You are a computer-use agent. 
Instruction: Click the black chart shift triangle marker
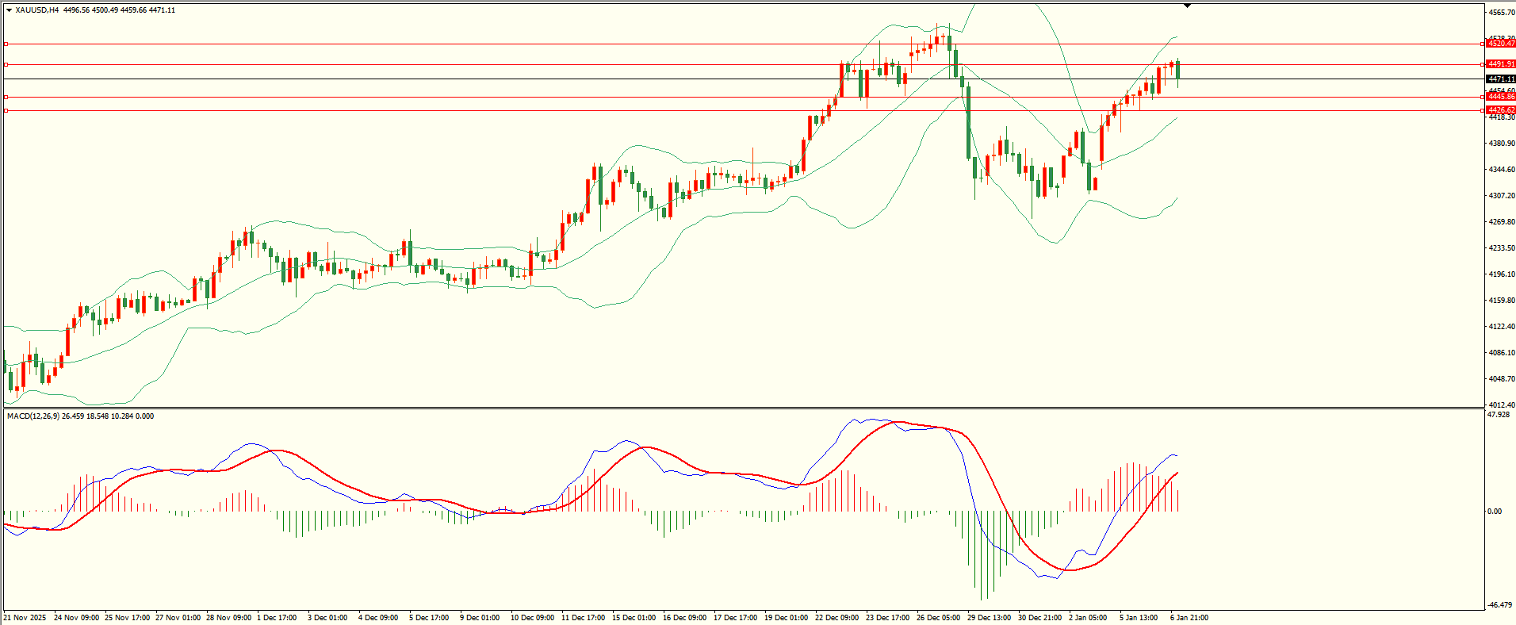pyautogui.click(x=1187, y=6)
